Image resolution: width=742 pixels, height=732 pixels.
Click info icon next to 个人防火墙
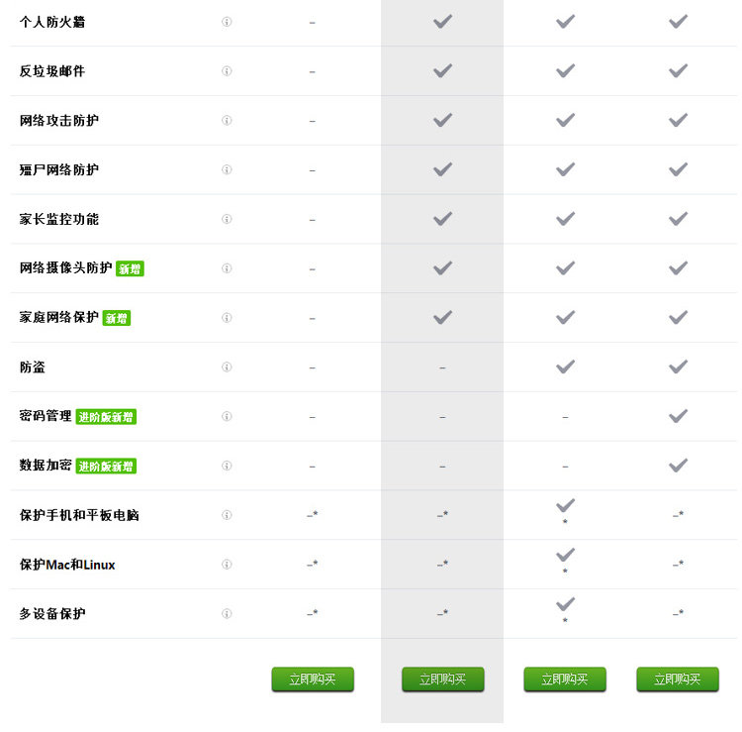227,22
